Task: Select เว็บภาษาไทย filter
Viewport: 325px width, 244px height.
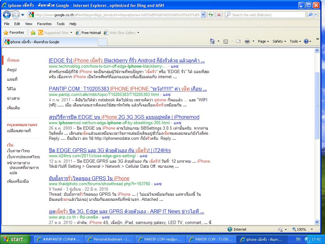Action: (x=18, y=151)
